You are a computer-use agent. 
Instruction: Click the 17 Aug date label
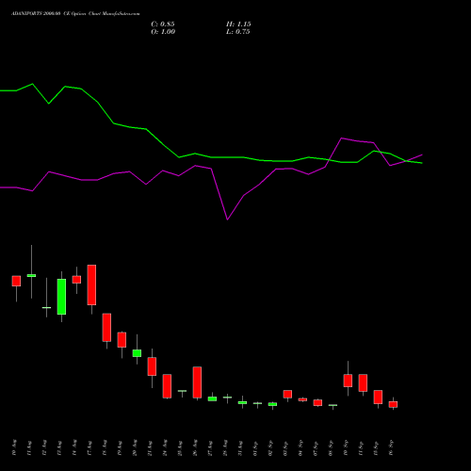[x=89, y=447]
